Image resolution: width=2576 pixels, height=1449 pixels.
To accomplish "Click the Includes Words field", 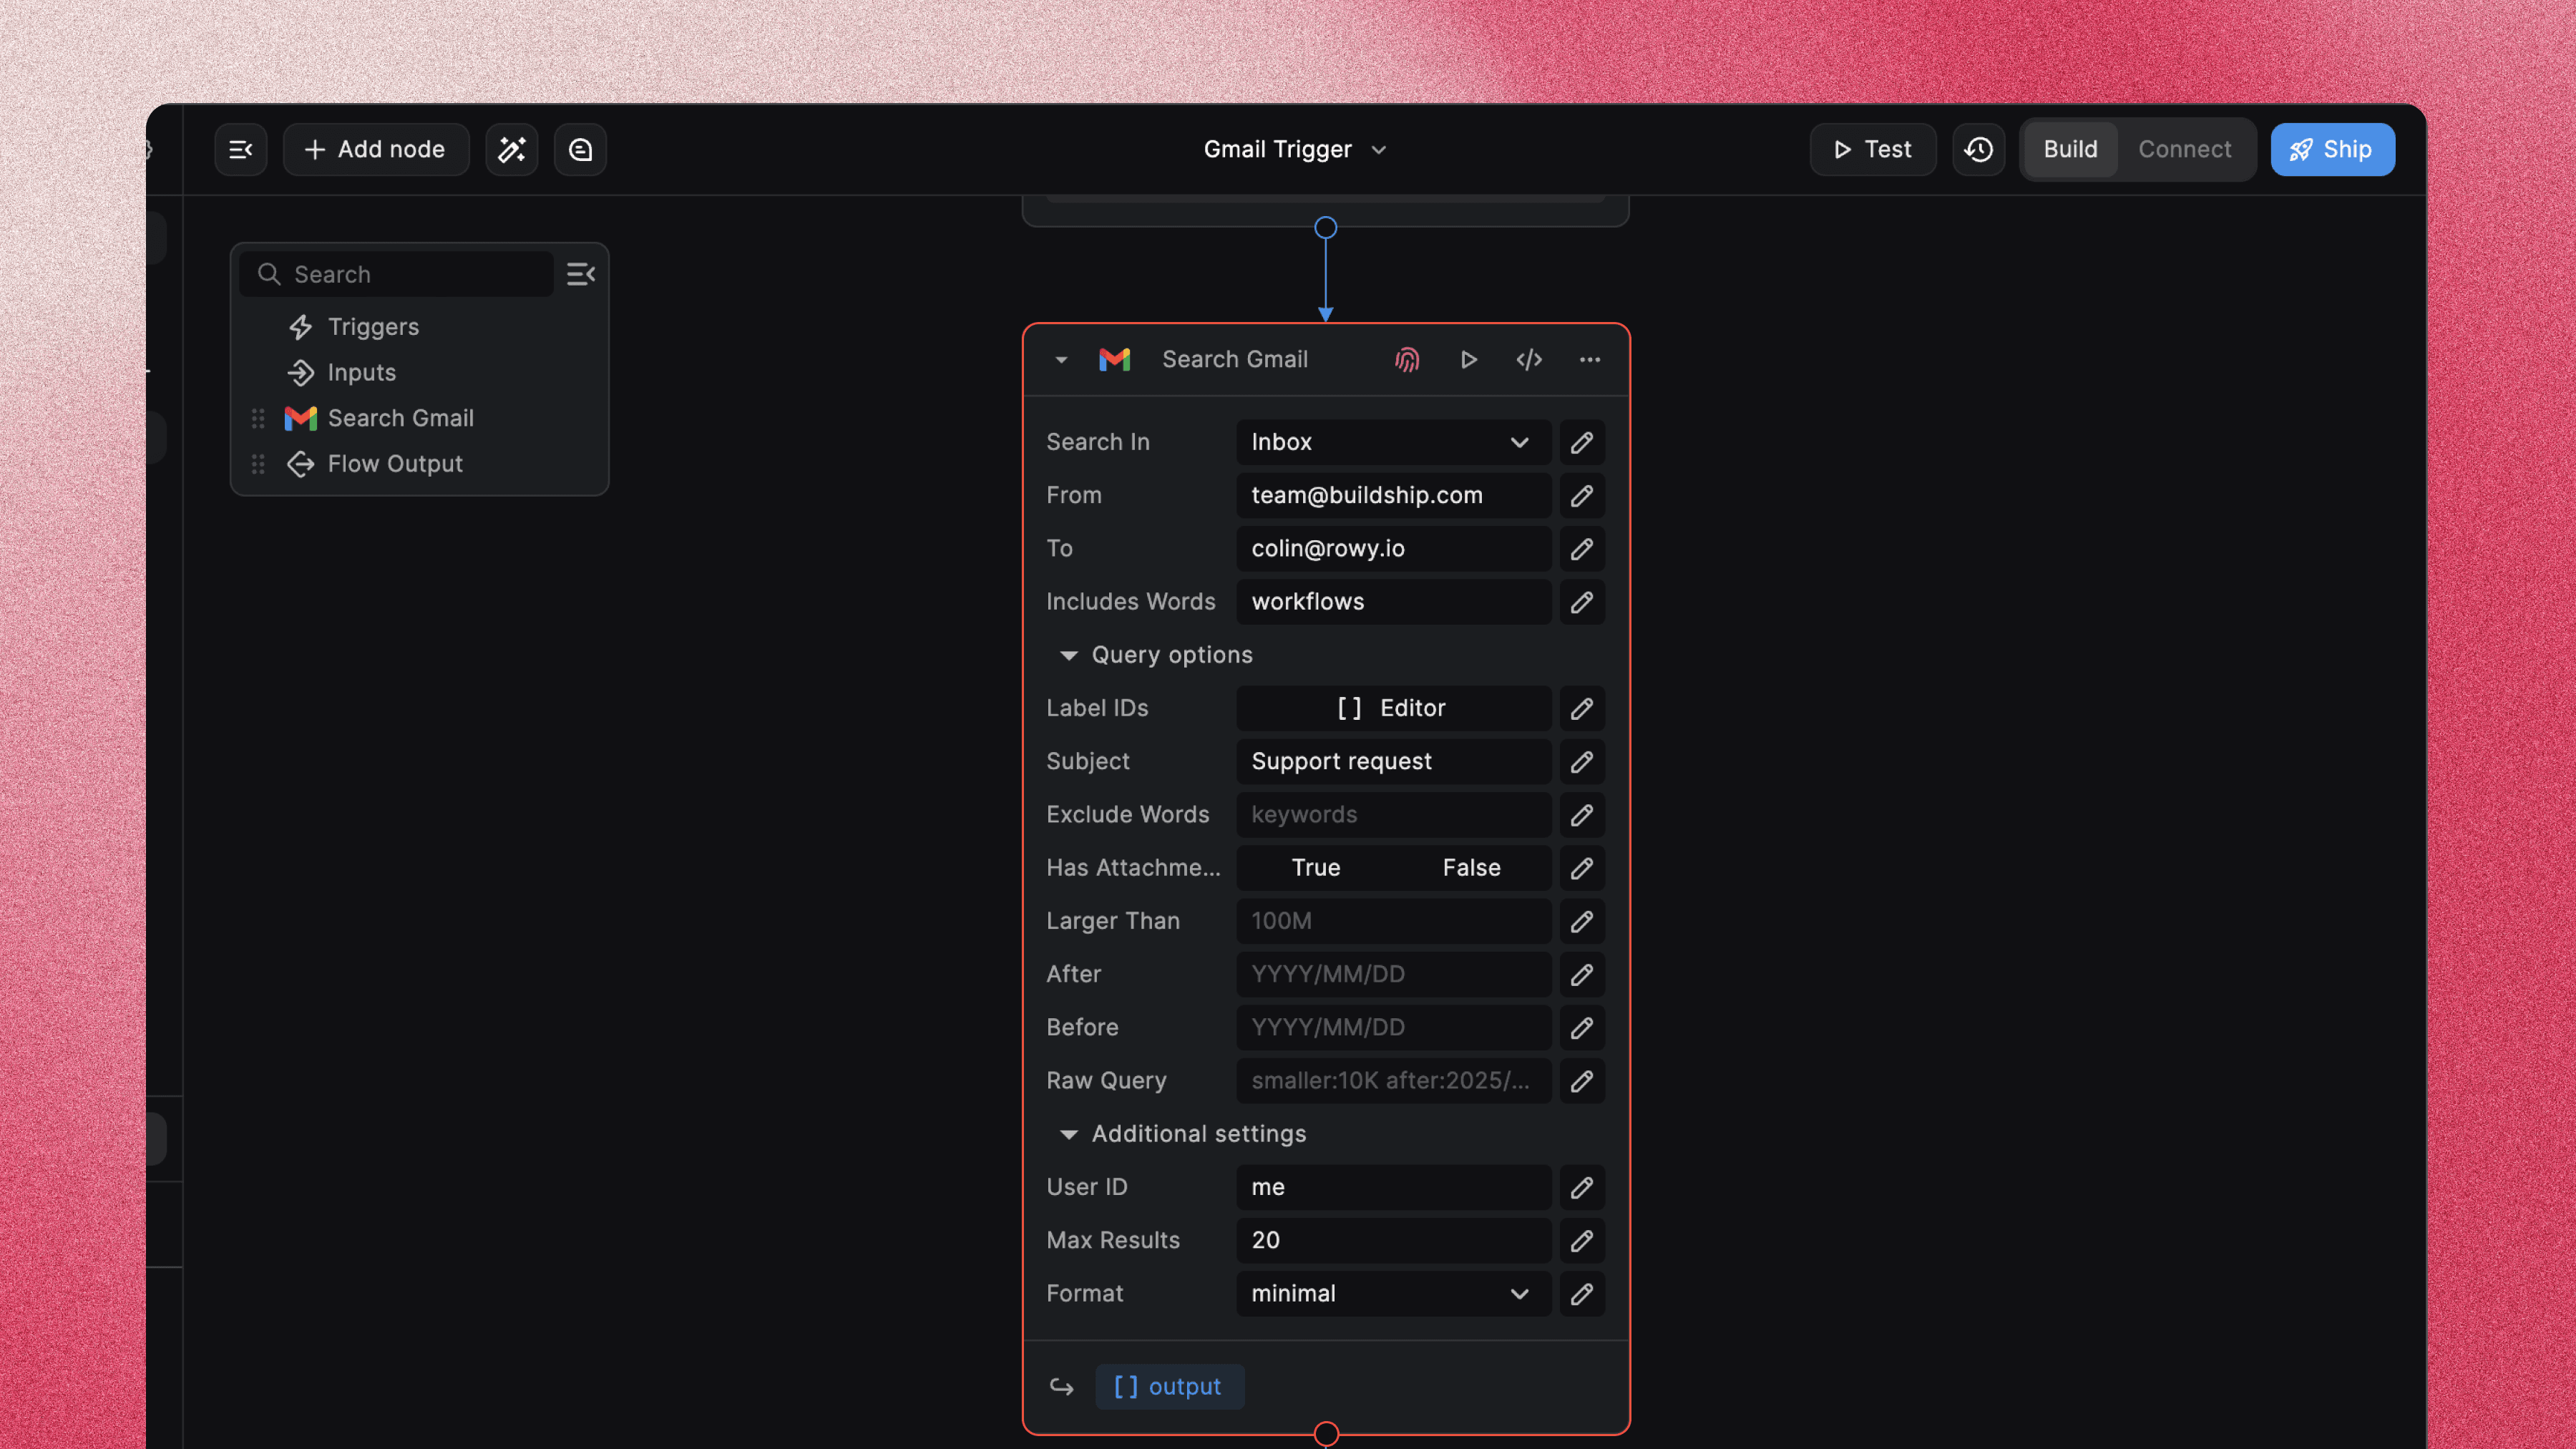I will click(x=1393, y=602).
